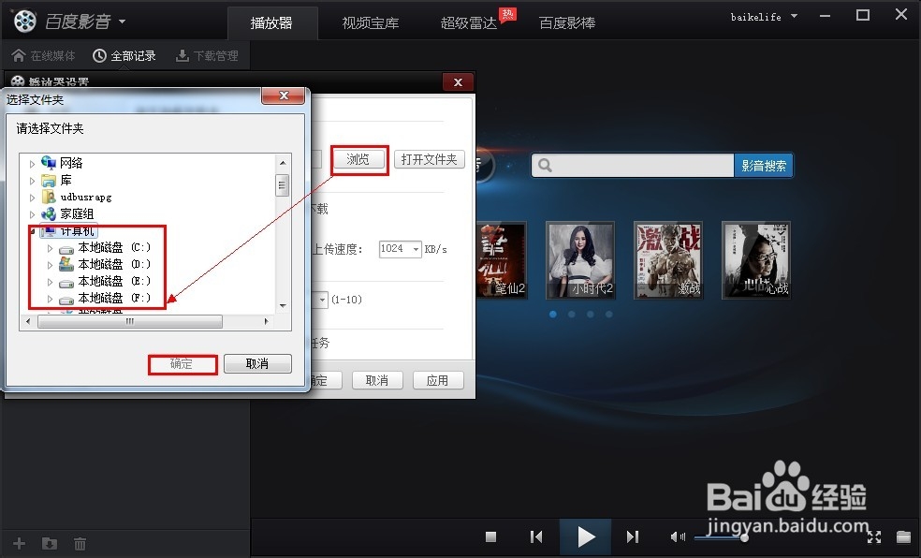Select 本地磁盘 (E:) drive
Viewport: 921px width, 558px height.
[105, 282]
